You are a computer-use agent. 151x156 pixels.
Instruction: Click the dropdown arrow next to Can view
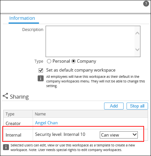134,135
